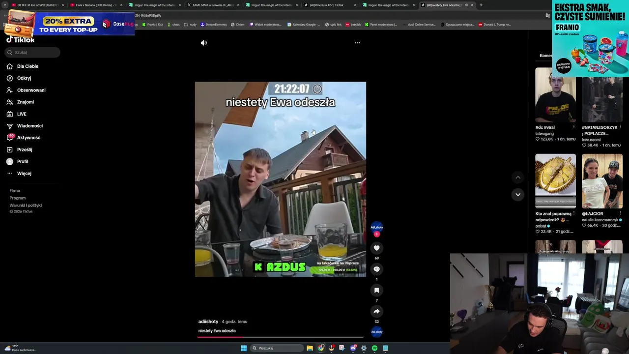Open File Explorer from the taskbar
Screen dimensions: 629x354
click(310, 348)
